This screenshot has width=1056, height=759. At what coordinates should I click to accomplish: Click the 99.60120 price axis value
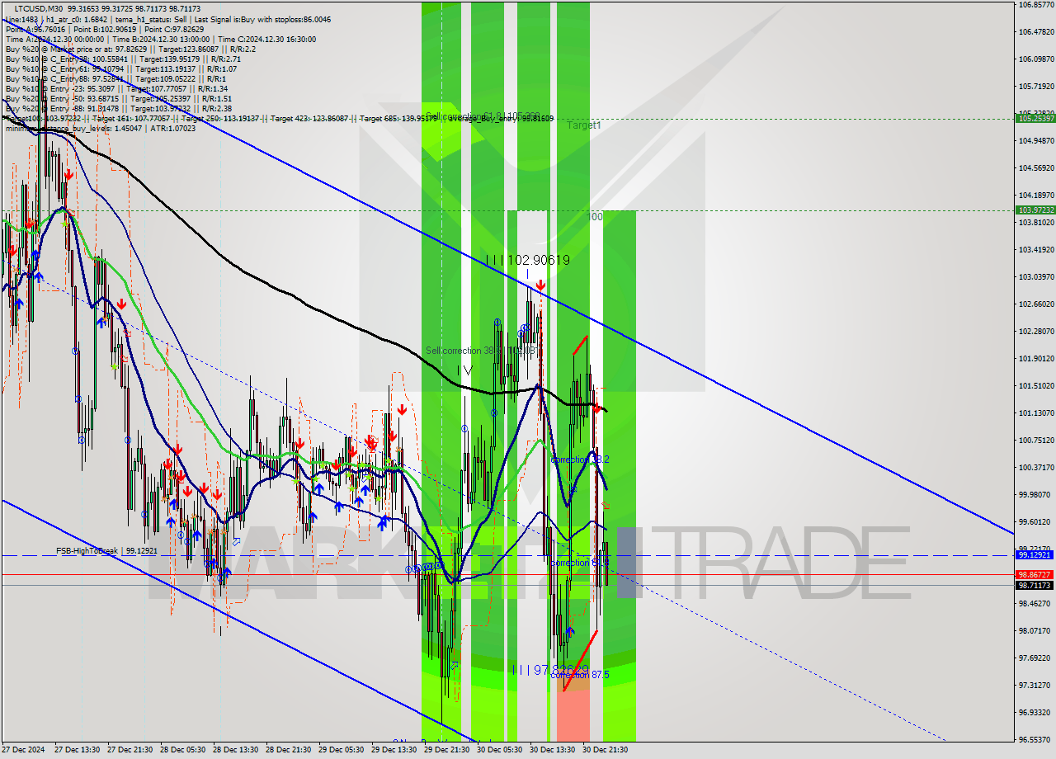coord(1035,521)
